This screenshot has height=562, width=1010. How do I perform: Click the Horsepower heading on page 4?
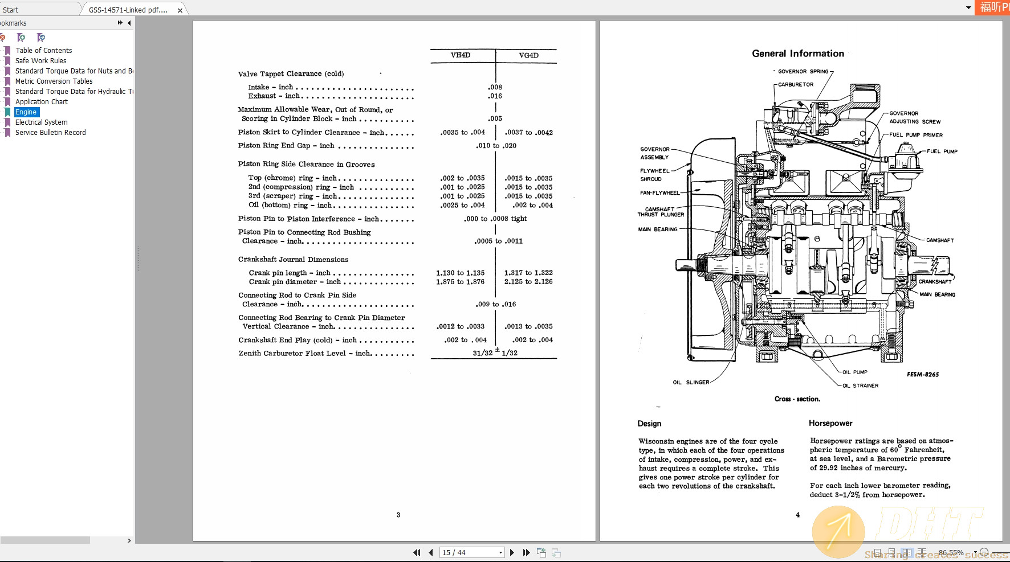pos(830,423)
